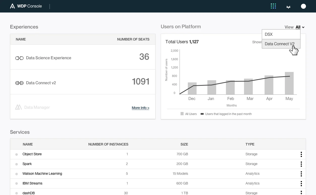
Task: Click the Dec bar in the chart
Action: [192, 88]
